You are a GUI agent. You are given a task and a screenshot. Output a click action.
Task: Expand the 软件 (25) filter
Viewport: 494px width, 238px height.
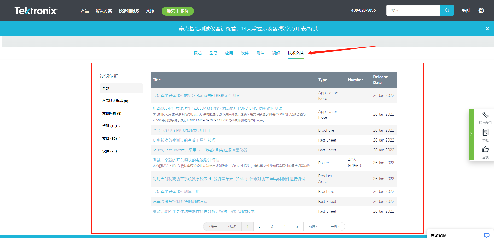click(x=120, y=151)
